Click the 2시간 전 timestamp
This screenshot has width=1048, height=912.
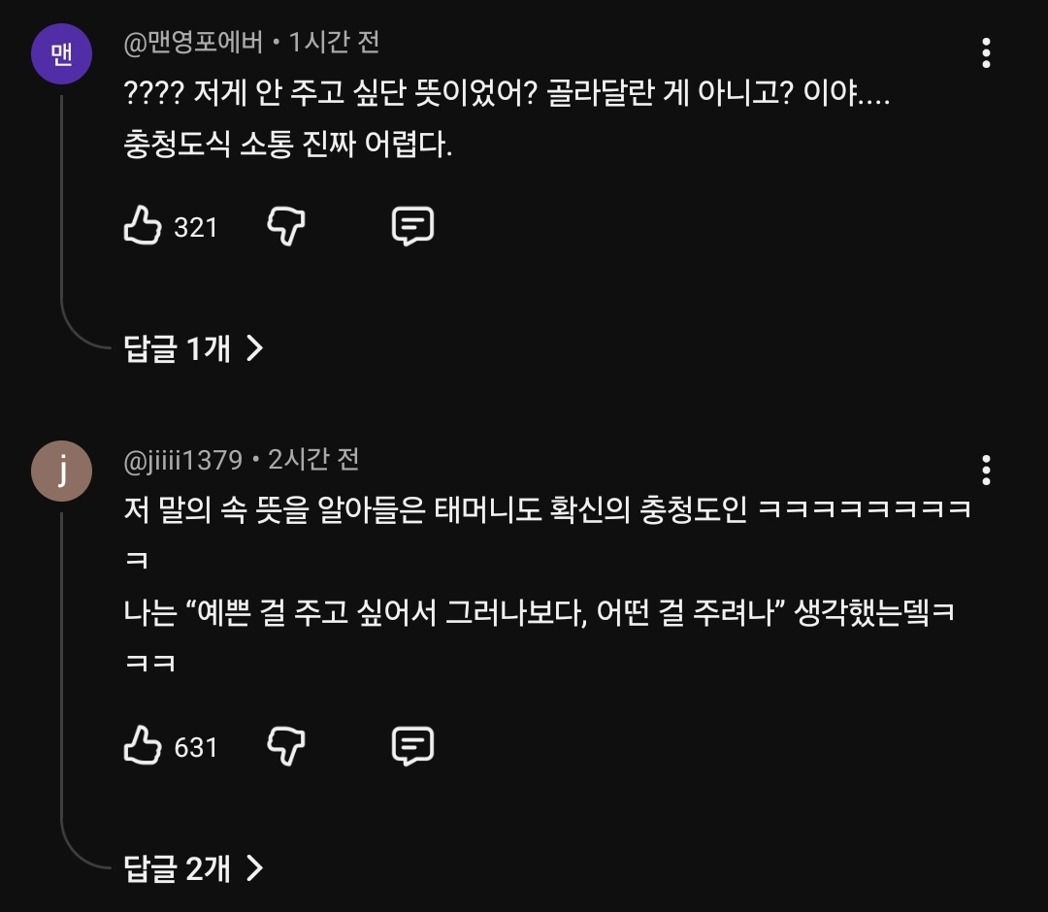coord(313,460)
